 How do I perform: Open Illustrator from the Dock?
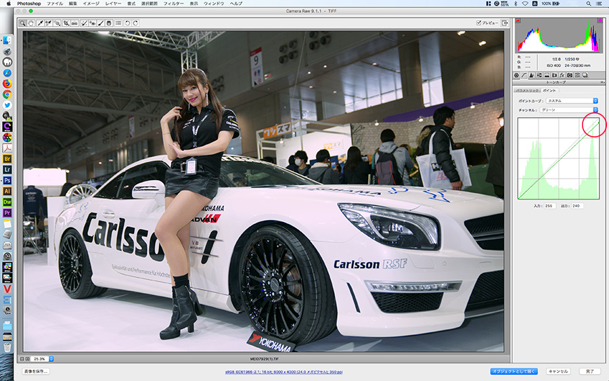point(7,191)
